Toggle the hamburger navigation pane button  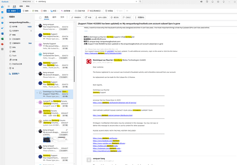9,6
